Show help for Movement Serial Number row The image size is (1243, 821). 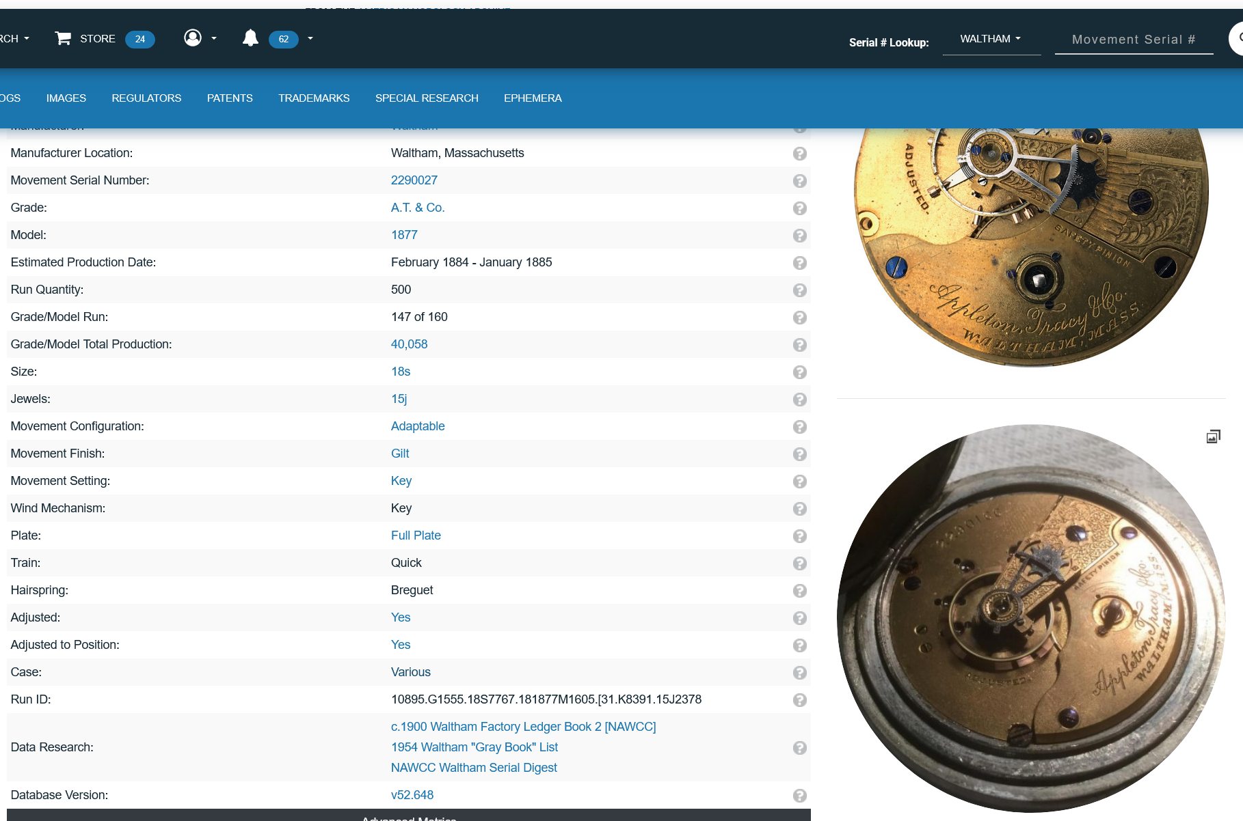click(x=800, y=181)
